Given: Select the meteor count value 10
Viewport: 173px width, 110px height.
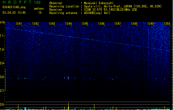Looking at the screenshot, I should [x=40, y=13].
